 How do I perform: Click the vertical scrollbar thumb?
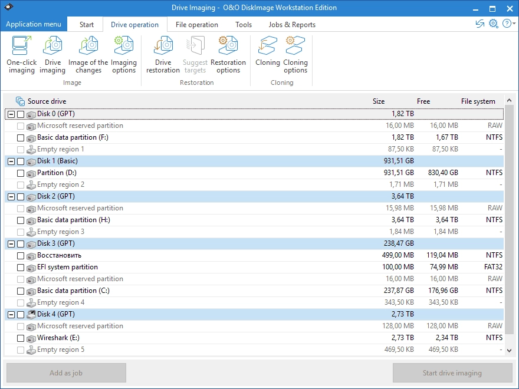coord(509,218)
